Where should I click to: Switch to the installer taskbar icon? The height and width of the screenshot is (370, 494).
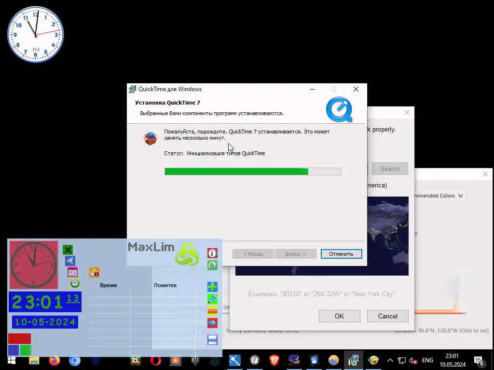354,360
